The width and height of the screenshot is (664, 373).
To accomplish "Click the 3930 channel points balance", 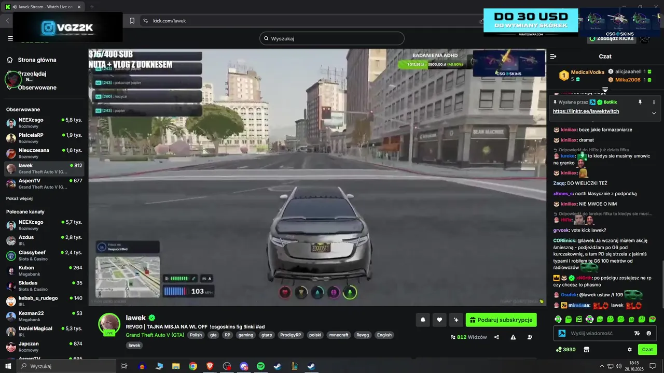I will (x=565, y=350).
